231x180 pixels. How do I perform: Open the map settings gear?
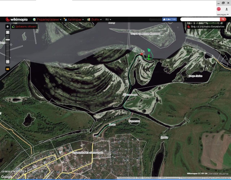coord(7,26)
